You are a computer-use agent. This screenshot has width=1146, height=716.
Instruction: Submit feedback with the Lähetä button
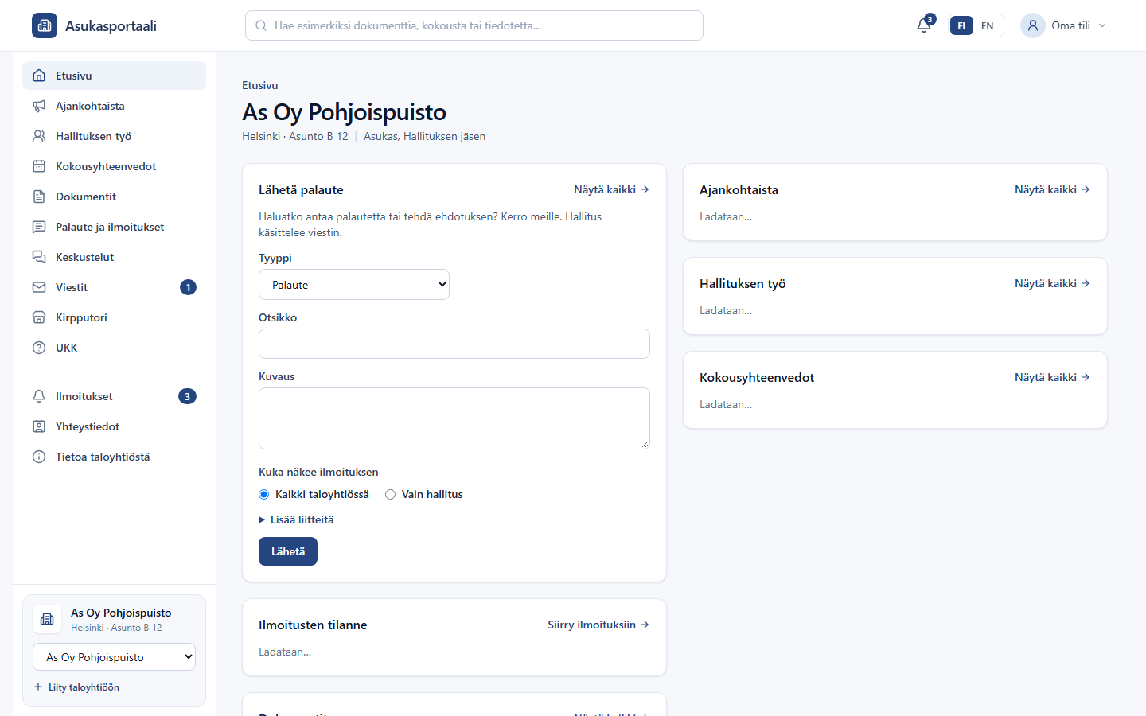point(288,551)
